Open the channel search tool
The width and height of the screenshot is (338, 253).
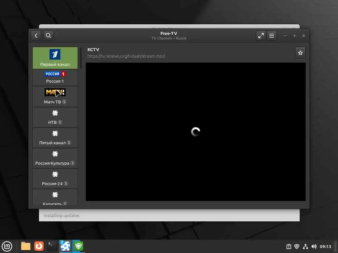click(48, 36)
